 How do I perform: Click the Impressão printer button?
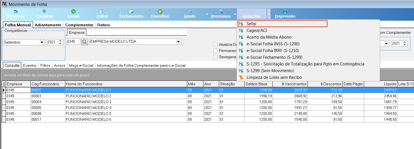point(285,14)
